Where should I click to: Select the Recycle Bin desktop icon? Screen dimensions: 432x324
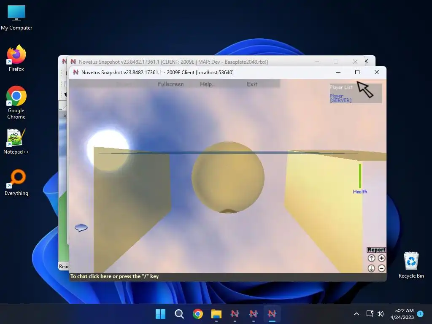[x=411, y=265]
